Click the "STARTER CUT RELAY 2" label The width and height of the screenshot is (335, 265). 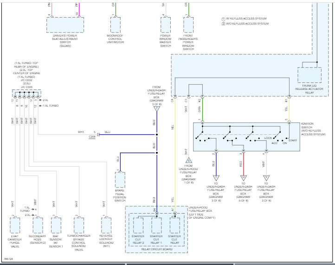(x=138, y=240)
